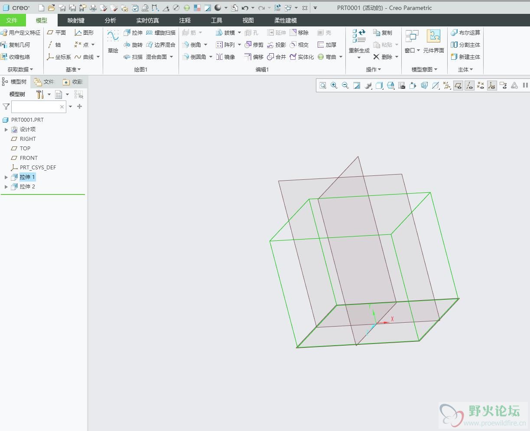
Task: Click the Offset (偏移) tool
Action: tap(254, 57)
